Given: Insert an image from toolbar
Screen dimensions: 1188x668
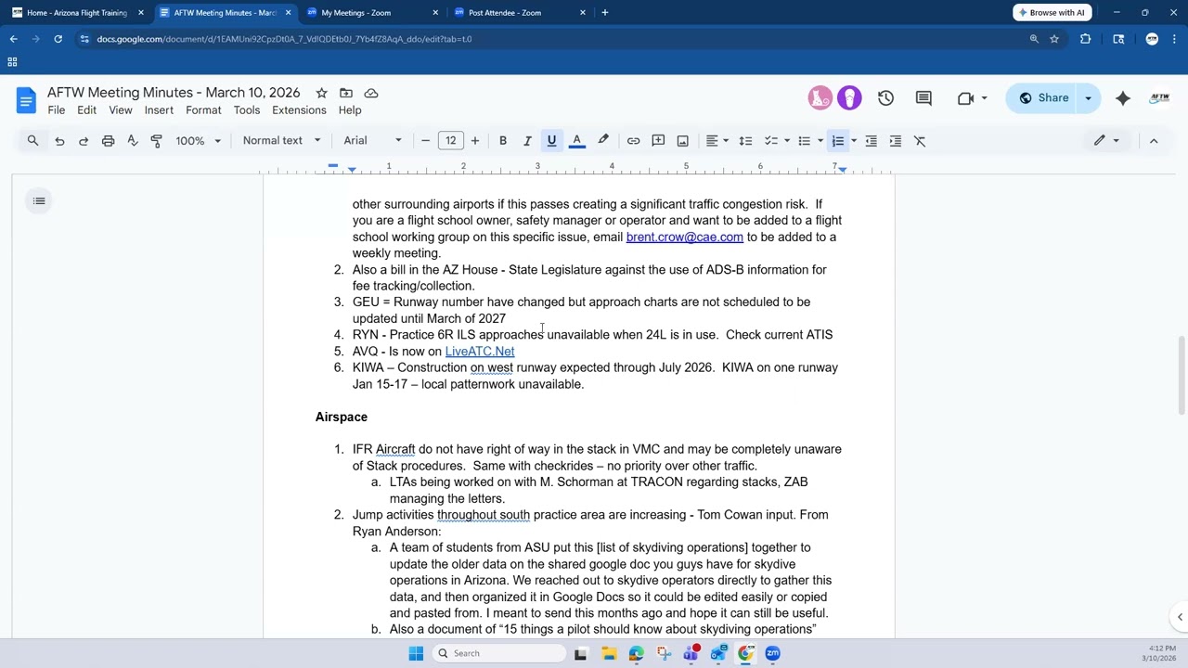Looking at the screenshot, I should (683, 141).
